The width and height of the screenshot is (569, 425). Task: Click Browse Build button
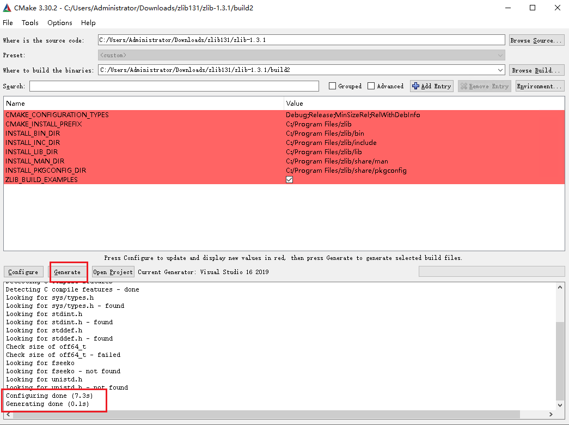click(x=537, y=70)
